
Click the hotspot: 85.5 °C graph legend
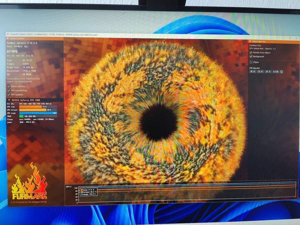(x=89, y=192)
